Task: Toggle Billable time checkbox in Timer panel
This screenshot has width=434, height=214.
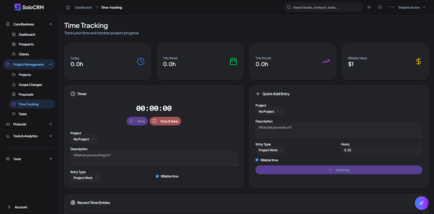Action: coord(157,176)
